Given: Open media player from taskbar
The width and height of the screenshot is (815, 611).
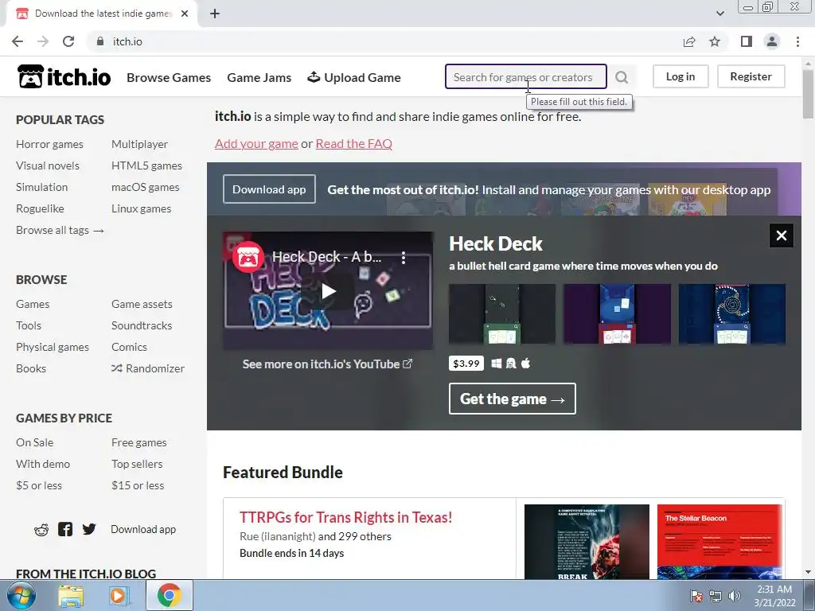Looking at the screenshot, I should click(x=118, y=595).
